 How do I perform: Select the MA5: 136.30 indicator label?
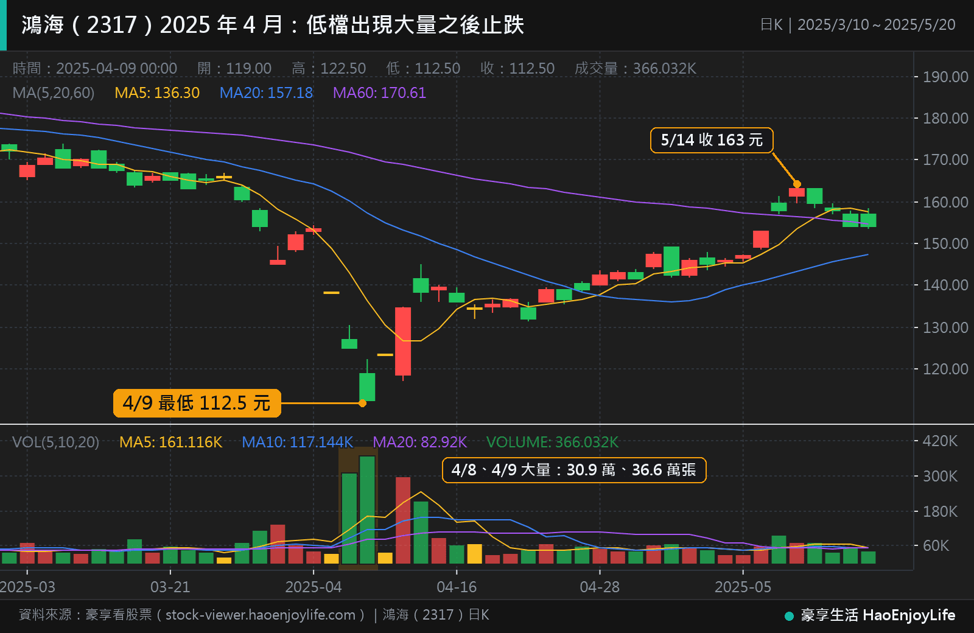(157, 93)
